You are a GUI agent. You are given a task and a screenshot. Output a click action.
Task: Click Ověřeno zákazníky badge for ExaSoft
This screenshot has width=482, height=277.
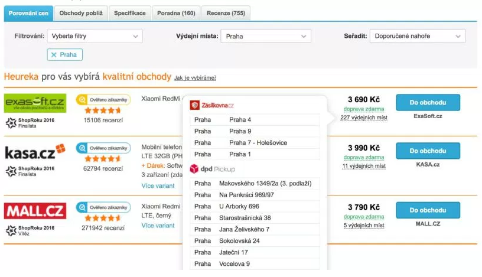[x=103, y=100]
